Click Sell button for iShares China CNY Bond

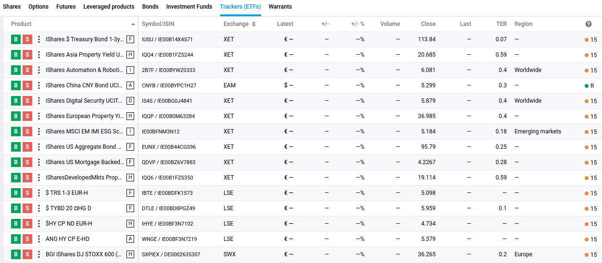[x=27, y=85]
